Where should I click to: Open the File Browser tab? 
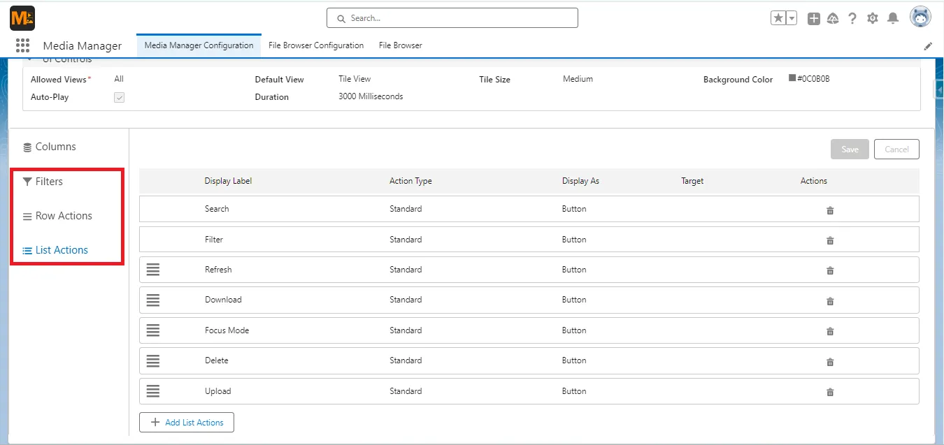pyautogui.click(x=399, y=45)
